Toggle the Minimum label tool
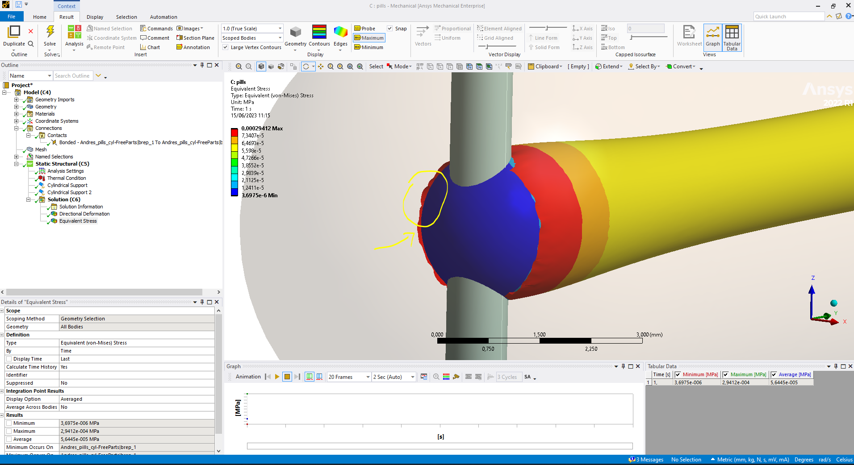The width and height of the screenshot is (854, 465). coord(368,47)
